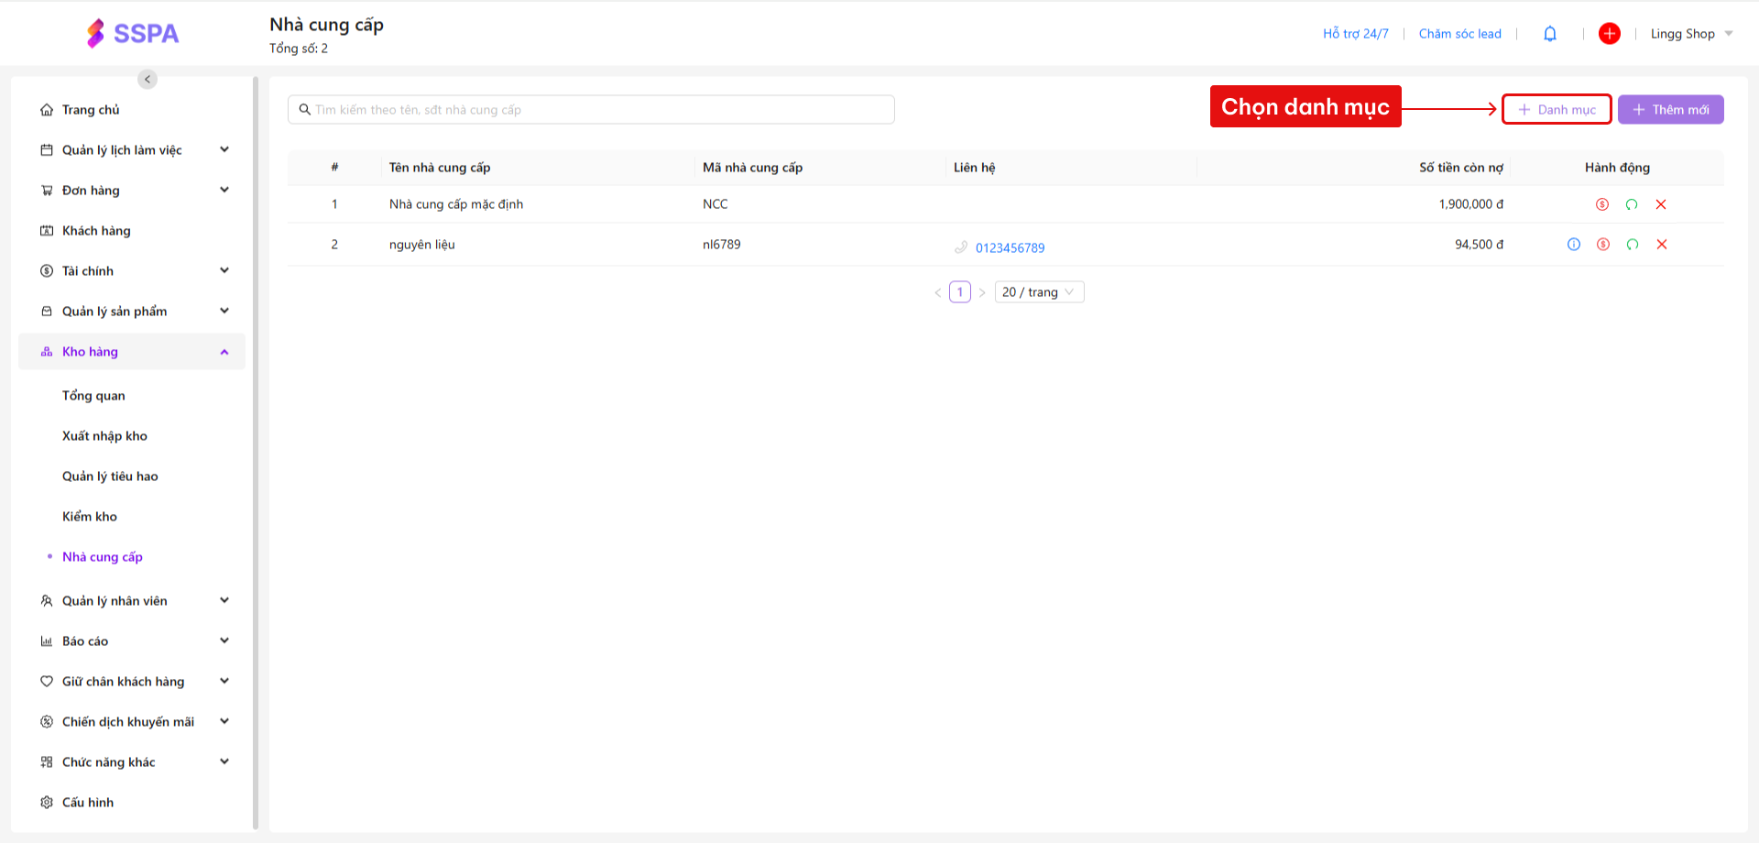Viewport: 1759px width, 843px height.
Task: Open Quản lý tiêu hao menu item
Action: (x=110, y=476)
